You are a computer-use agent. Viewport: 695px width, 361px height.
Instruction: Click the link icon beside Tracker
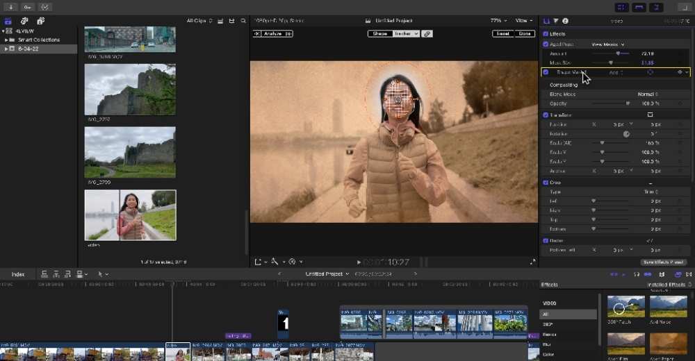click(x=427, y=33)
